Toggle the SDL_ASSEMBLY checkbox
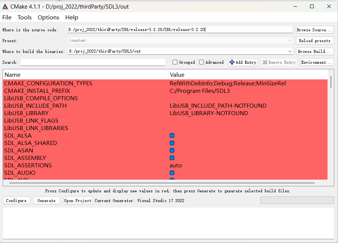Viewport: 338px width, 243px height. pyautogui.click(x=172, y=158)
